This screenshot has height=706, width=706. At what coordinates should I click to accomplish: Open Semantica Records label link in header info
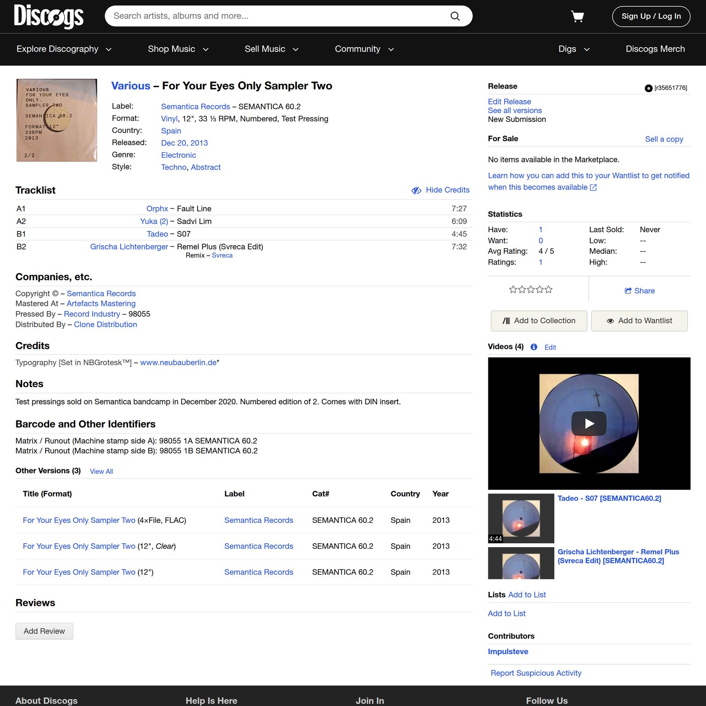coord(195,107)
